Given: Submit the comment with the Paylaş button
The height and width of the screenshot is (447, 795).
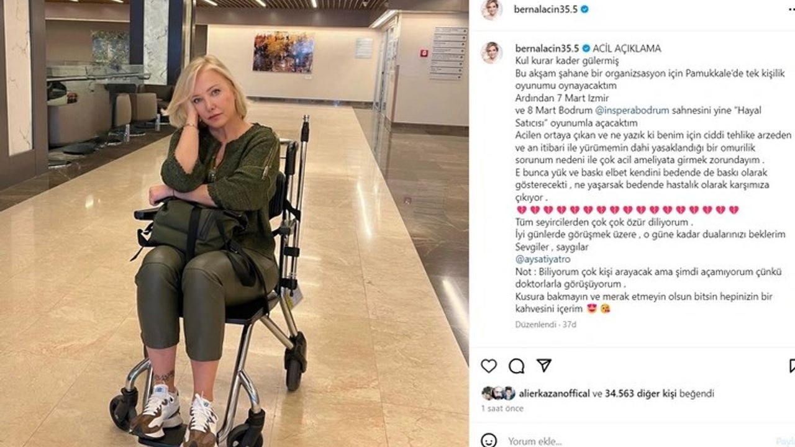Looking at the screenshot, I should click(x=785, y=441).
